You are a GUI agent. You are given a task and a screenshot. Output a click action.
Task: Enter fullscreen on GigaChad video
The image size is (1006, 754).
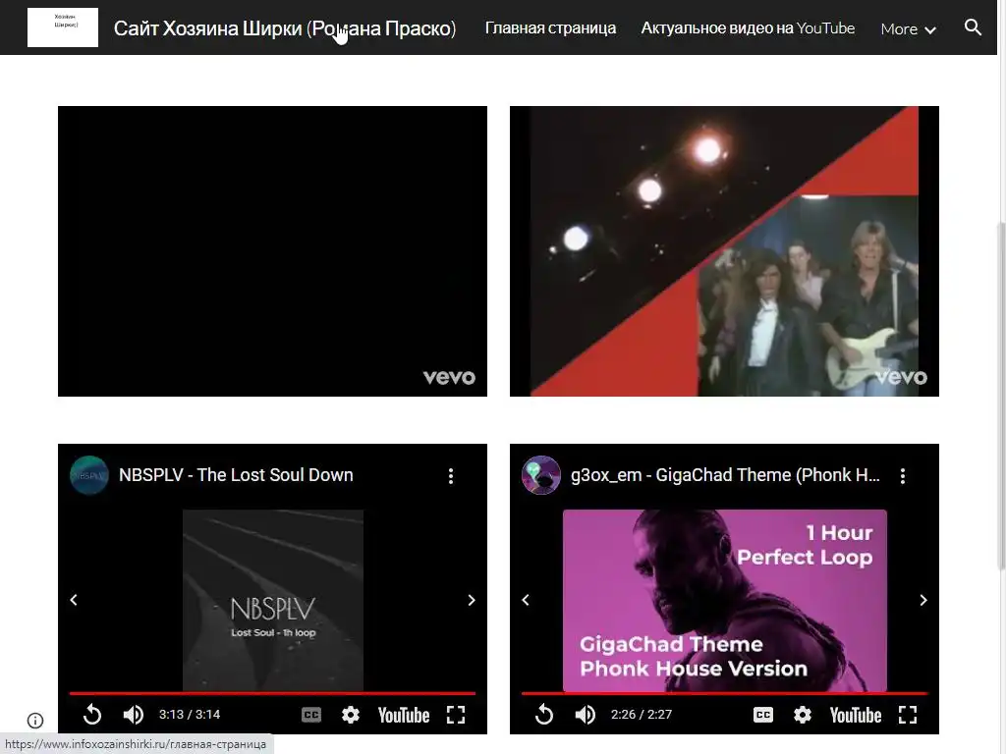point(907,715)
